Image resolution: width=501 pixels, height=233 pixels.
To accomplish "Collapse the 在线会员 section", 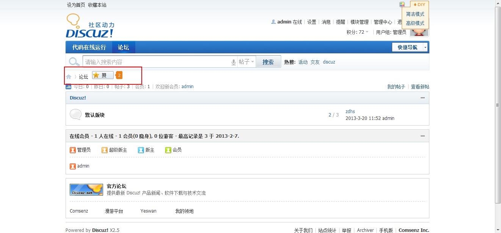I will (423, 135).
